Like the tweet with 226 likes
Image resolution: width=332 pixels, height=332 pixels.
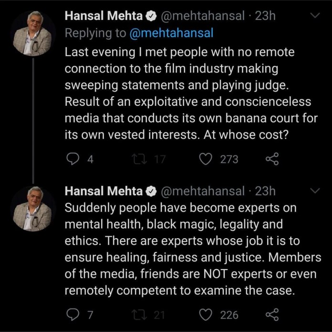(205, 315)
